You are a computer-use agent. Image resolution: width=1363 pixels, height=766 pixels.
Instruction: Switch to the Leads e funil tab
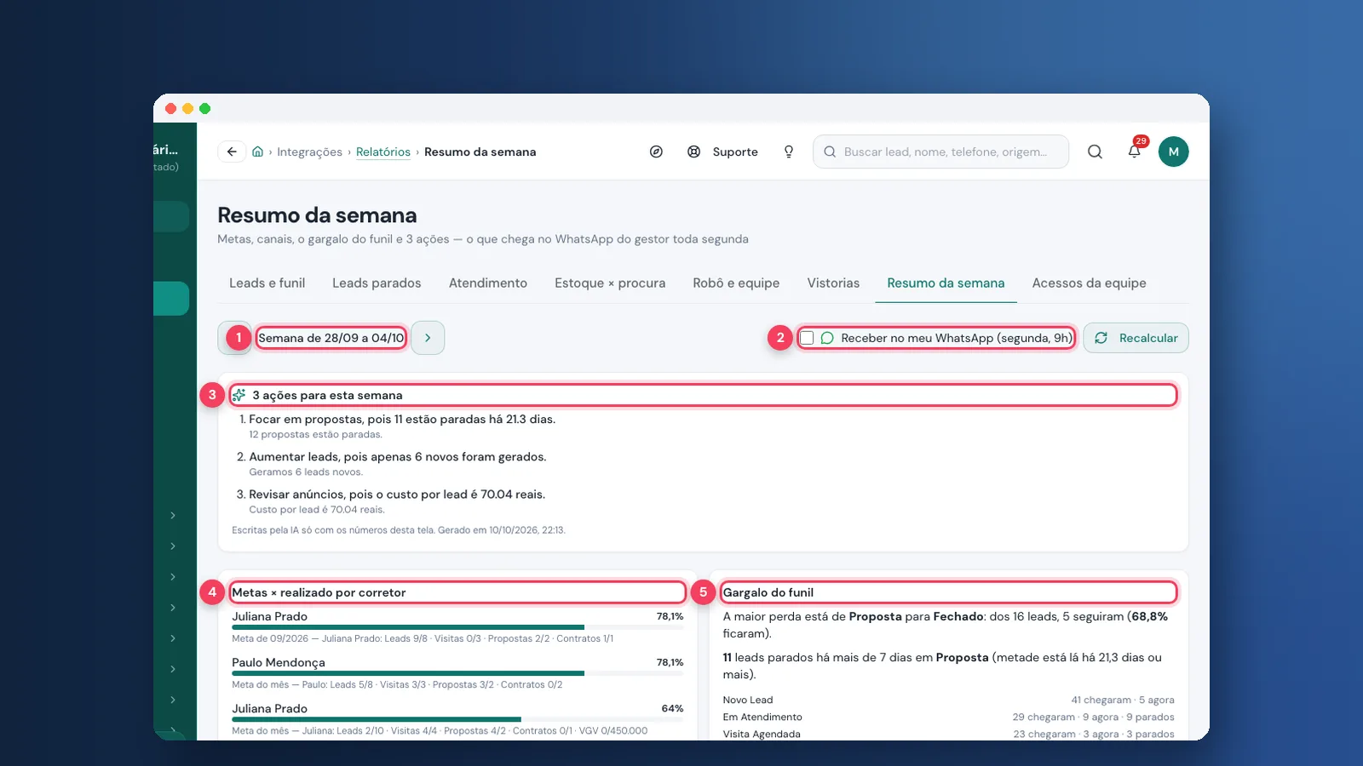point(267,283)
